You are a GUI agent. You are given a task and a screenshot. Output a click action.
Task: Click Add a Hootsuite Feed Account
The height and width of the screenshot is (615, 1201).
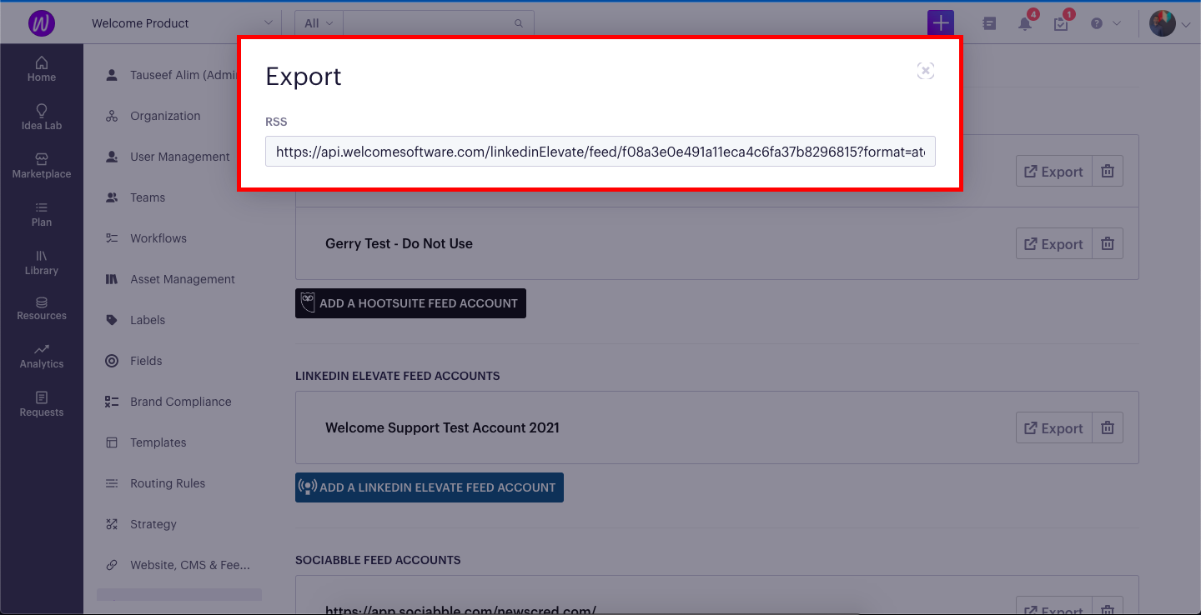(x=410, y=303)
